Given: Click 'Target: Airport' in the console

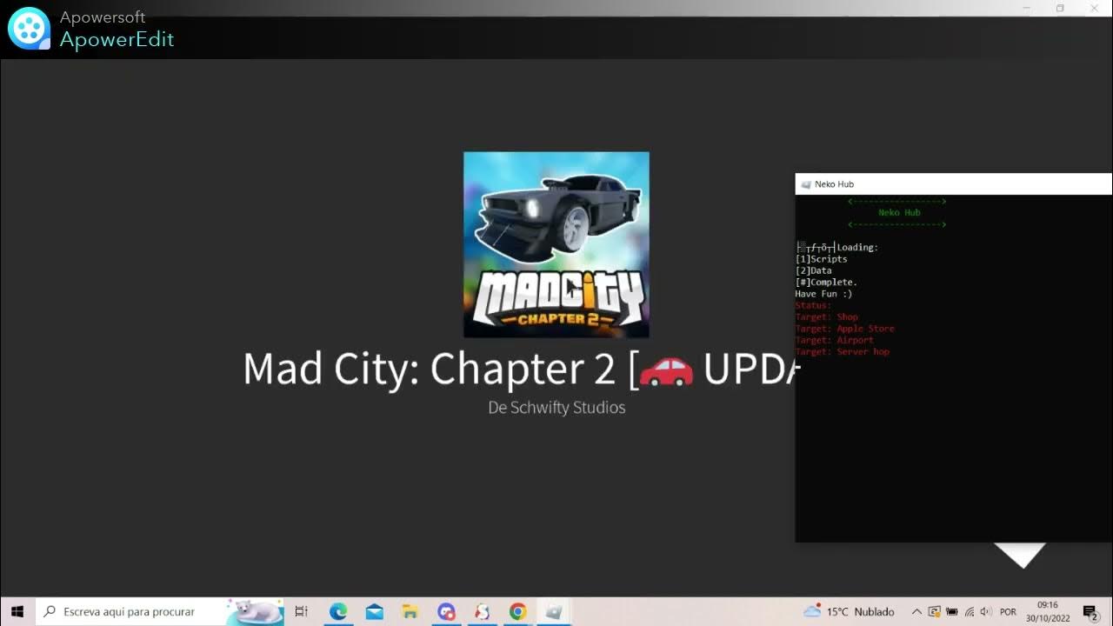Looking at the screenshot, I should (835, 340).
